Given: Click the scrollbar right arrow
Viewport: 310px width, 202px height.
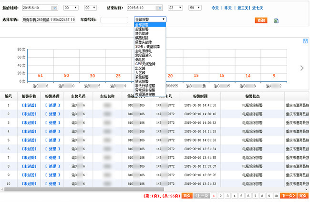Looking at the screenshot, I should 307,189.
